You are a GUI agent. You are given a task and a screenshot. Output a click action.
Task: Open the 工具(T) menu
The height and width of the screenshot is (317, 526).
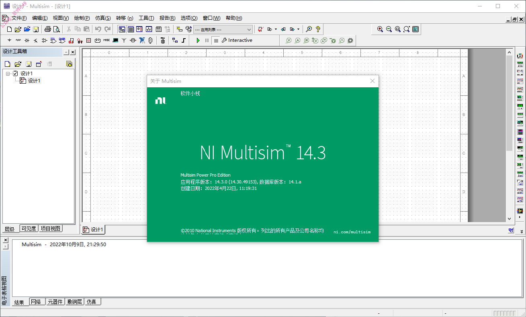point(146,18)
